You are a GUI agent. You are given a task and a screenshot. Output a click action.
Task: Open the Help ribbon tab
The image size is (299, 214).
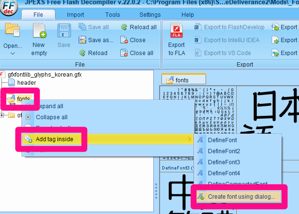tap(188, 15)
